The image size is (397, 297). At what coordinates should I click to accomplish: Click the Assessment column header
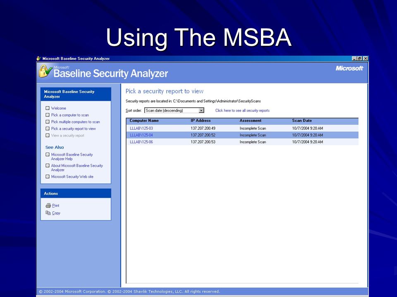coord(251,121)
